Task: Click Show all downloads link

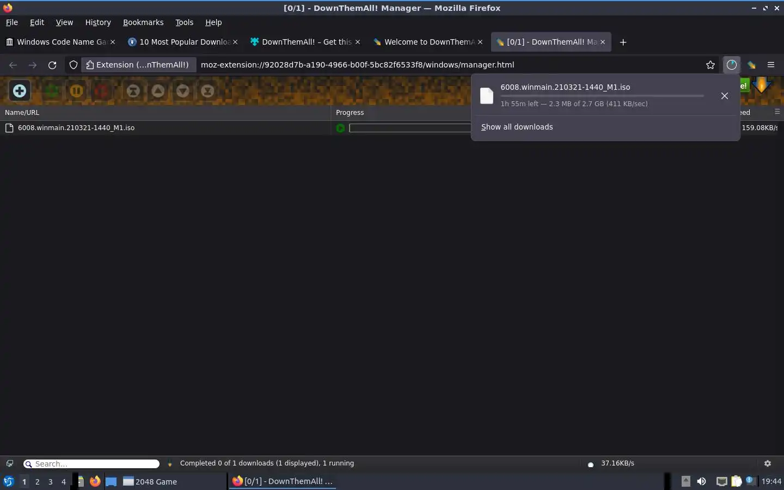Action: click(517, 127)
